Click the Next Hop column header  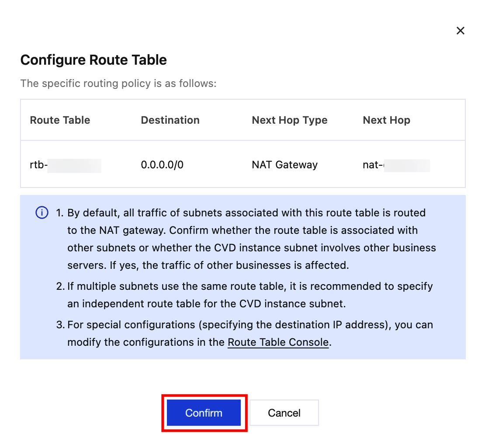pos(386,120)
